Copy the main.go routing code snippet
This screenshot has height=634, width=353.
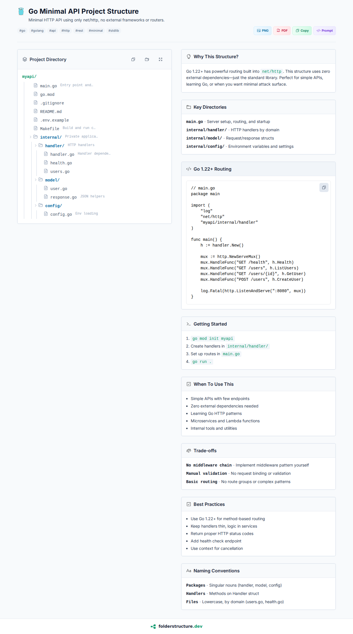[x=324, y=187]
